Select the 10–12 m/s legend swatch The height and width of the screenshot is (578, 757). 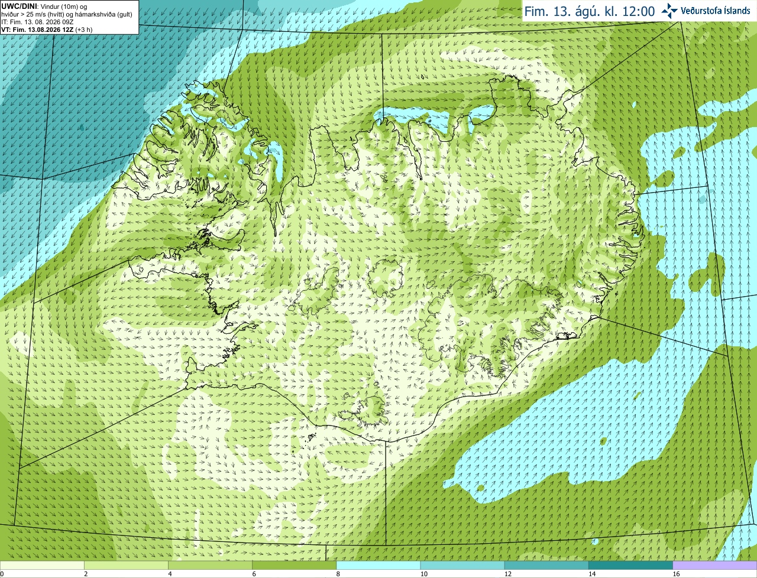(462, 565)
